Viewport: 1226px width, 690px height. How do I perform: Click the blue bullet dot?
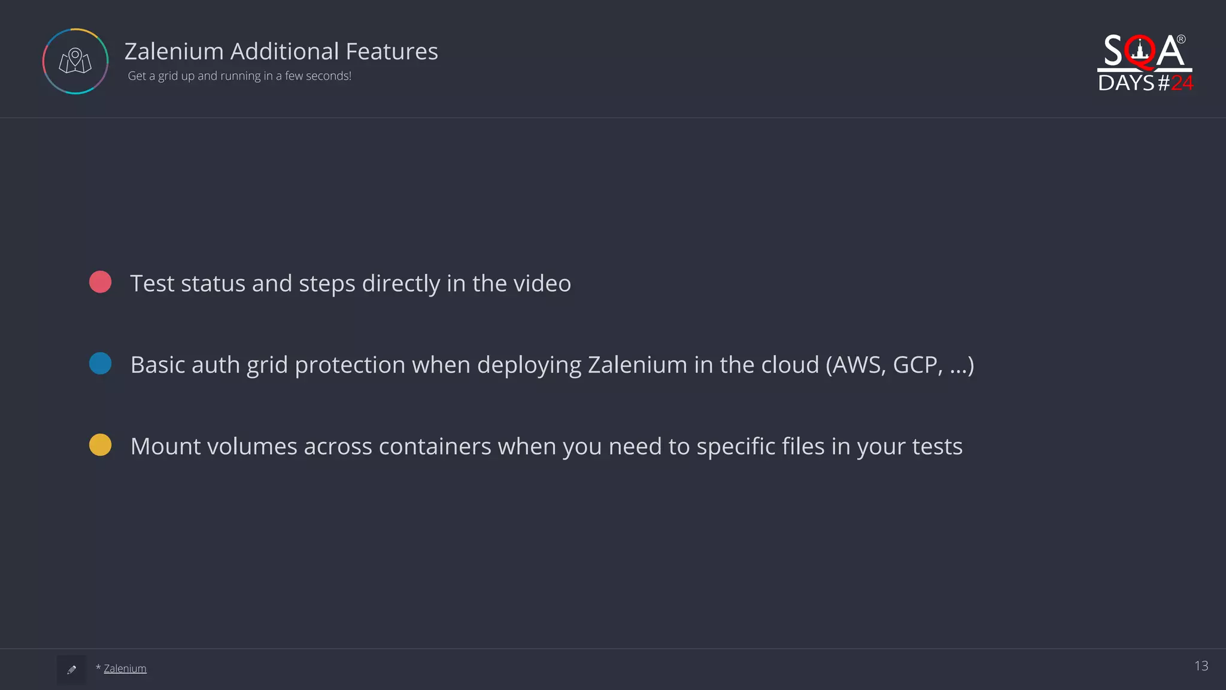(101, 364)
